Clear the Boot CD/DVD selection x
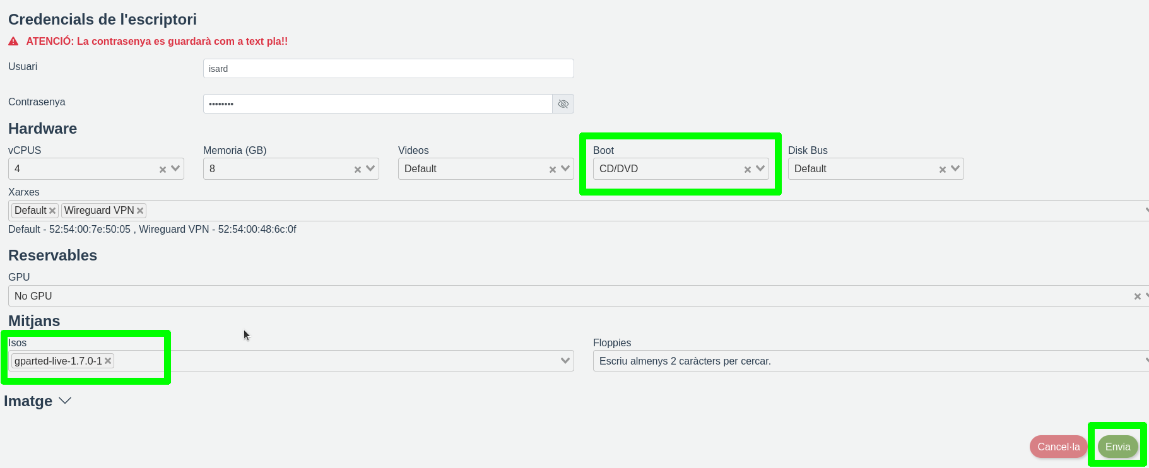The height and width of the screenshot is (468, 1149). (x=748, y=170)
